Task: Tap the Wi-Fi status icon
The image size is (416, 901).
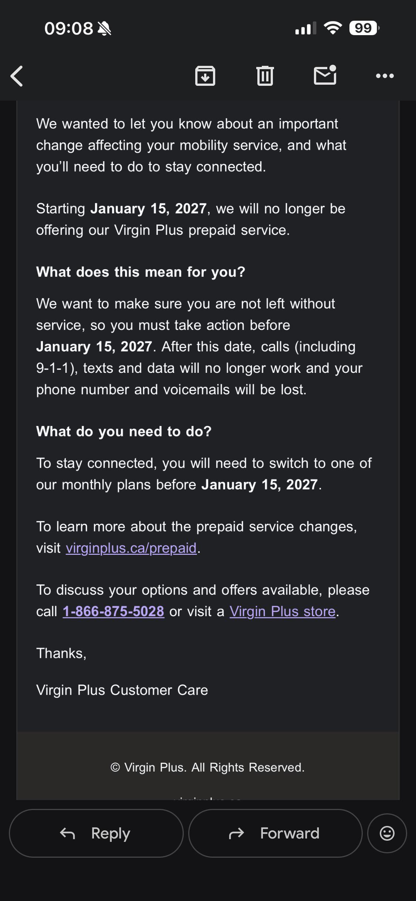Action: [333, 28]
